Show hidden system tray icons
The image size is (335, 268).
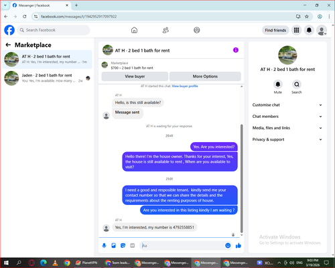pos(279,263)
